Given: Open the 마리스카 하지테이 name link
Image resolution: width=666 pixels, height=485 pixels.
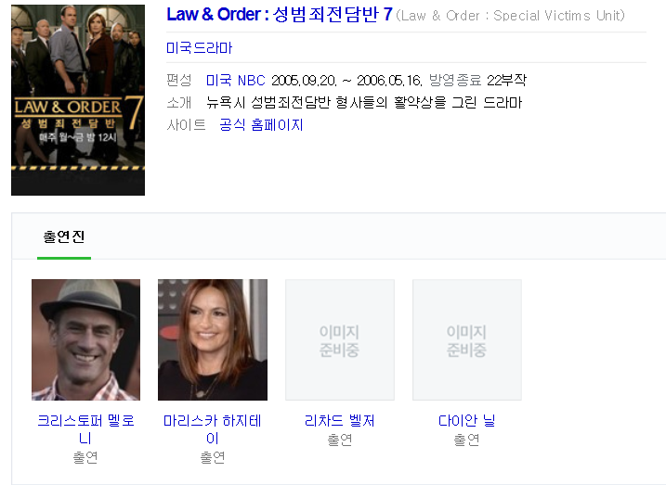Looking at the screenshot, I should (x=213, y=428).
